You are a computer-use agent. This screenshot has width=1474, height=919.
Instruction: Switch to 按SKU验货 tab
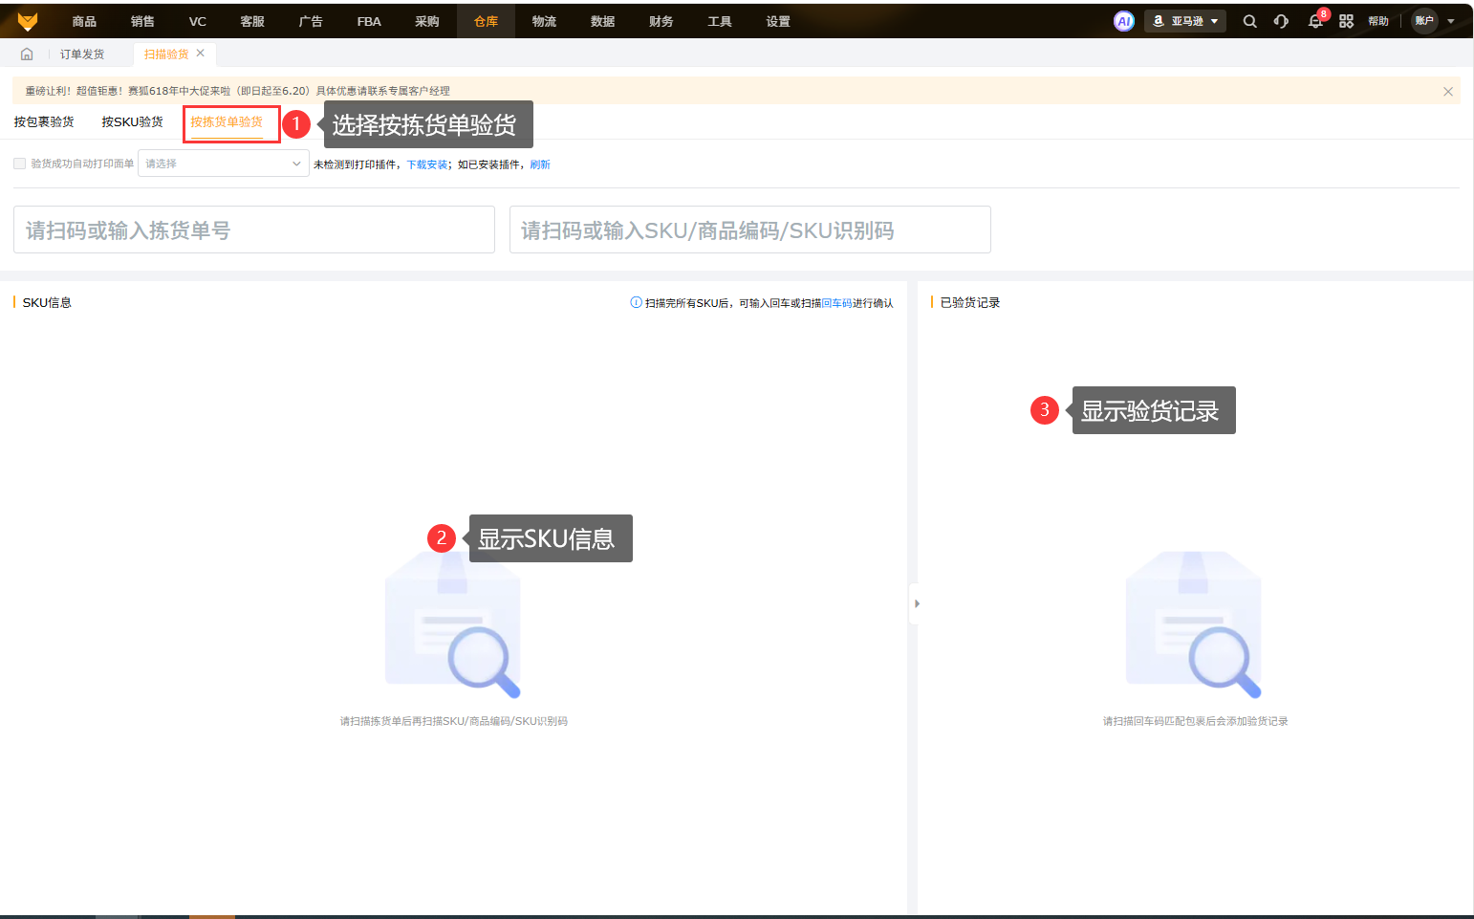[132, 122]
